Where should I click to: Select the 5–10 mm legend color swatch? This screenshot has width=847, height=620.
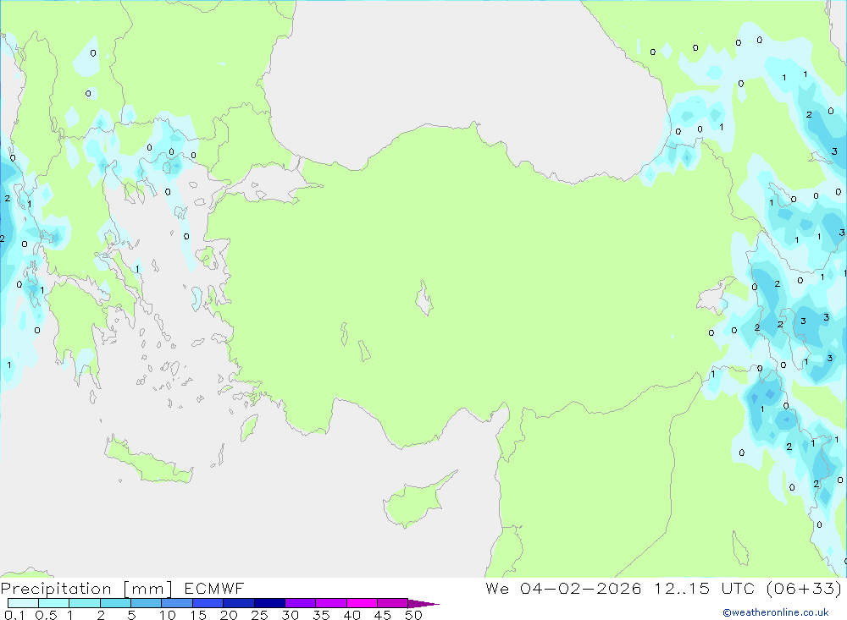[147, 603]
